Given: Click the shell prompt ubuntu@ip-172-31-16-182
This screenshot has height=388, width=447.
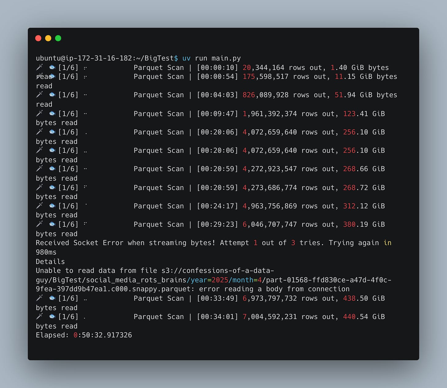Looking at the screenshot, I should click(84, 58).
